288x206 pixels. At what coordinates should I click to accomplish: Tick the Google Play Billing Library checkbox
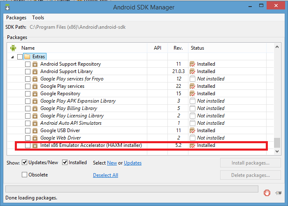pyautogui.click(x=28, y=108)
